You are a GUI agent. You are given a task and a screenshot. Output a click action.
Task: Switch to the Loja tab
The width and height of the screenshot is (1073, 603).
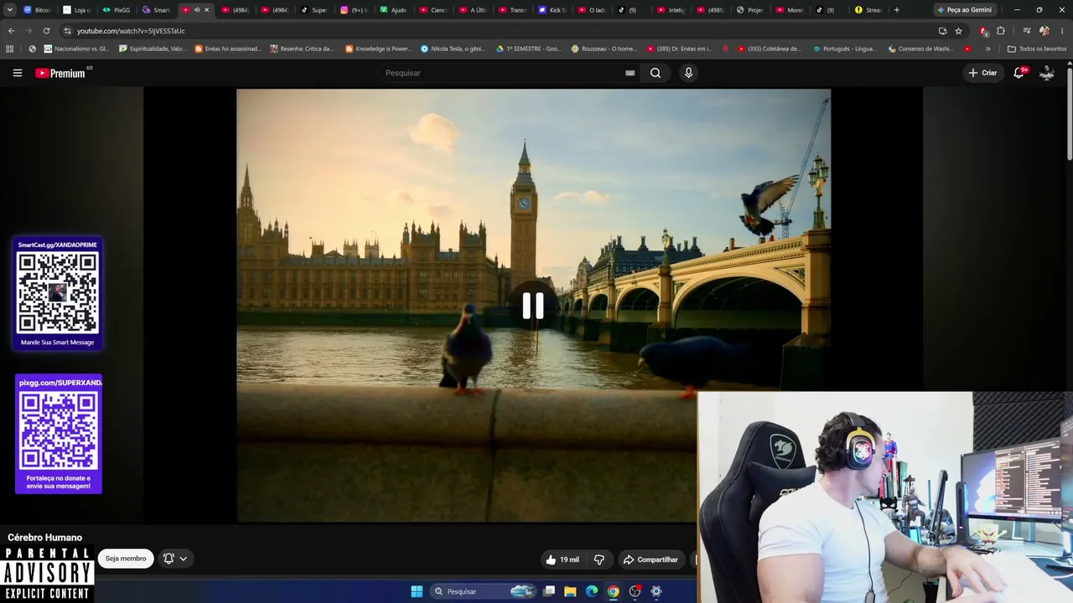tap(77, 10)
